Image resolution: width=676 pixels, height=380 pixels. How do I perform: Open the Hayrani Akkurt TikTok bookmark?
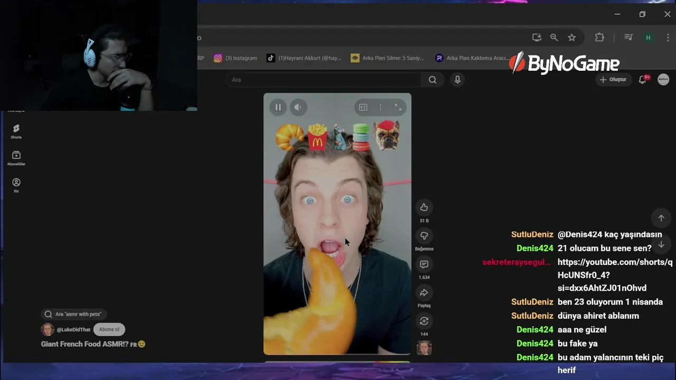304,58
